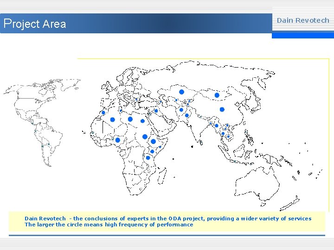
Task: Select the "Dain Revotech" header text
Action: tap(302, 20)
